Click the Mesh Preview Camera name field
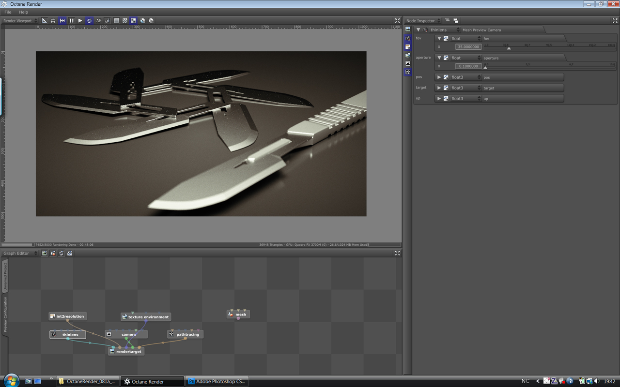The width and height of the screenshot is (620, 387). [x=501, y=30]
